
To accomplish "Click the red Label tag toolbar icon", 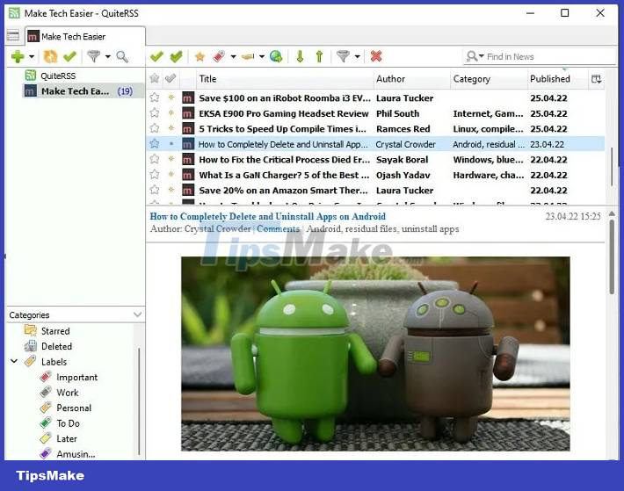I will click(219, 57).
